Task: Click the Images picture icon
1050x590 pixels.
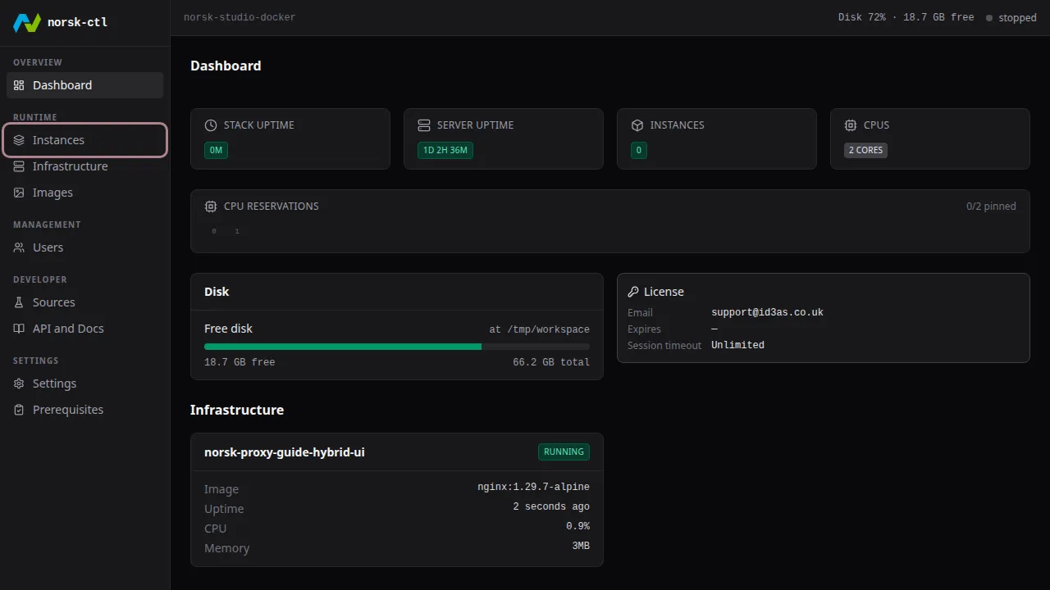Action: click(x=19, y=193)
